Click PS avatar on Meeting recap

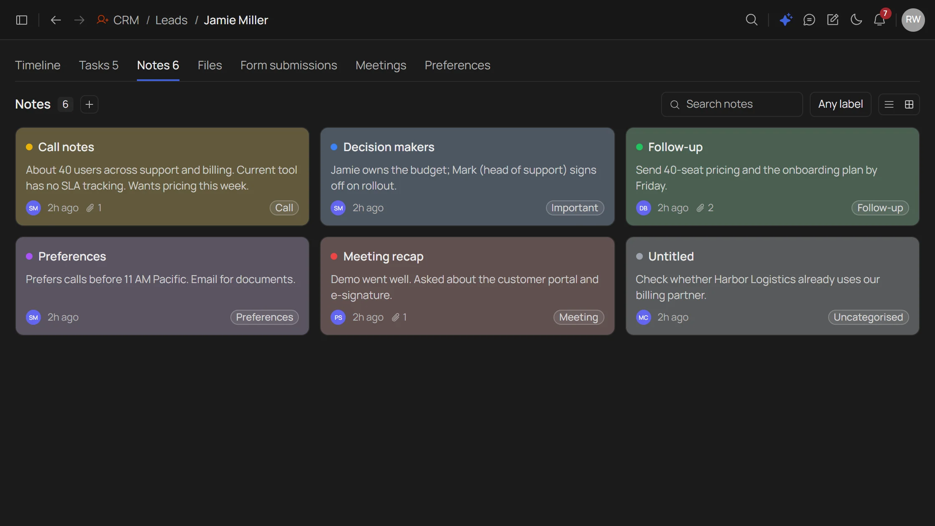click(x=338, y=317)
